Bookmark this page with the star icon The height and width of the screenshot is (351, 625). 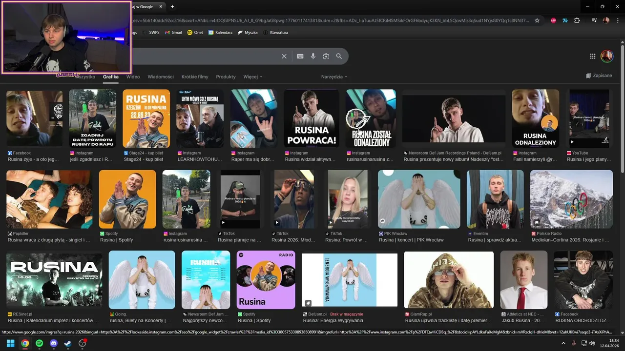pos(537,20)
